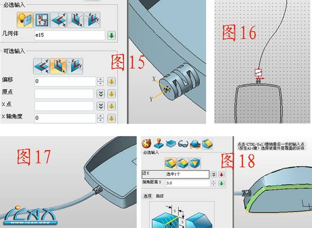
Task: Decrease the X 轴角度 value with down arrow
Action: click(100, 120)
